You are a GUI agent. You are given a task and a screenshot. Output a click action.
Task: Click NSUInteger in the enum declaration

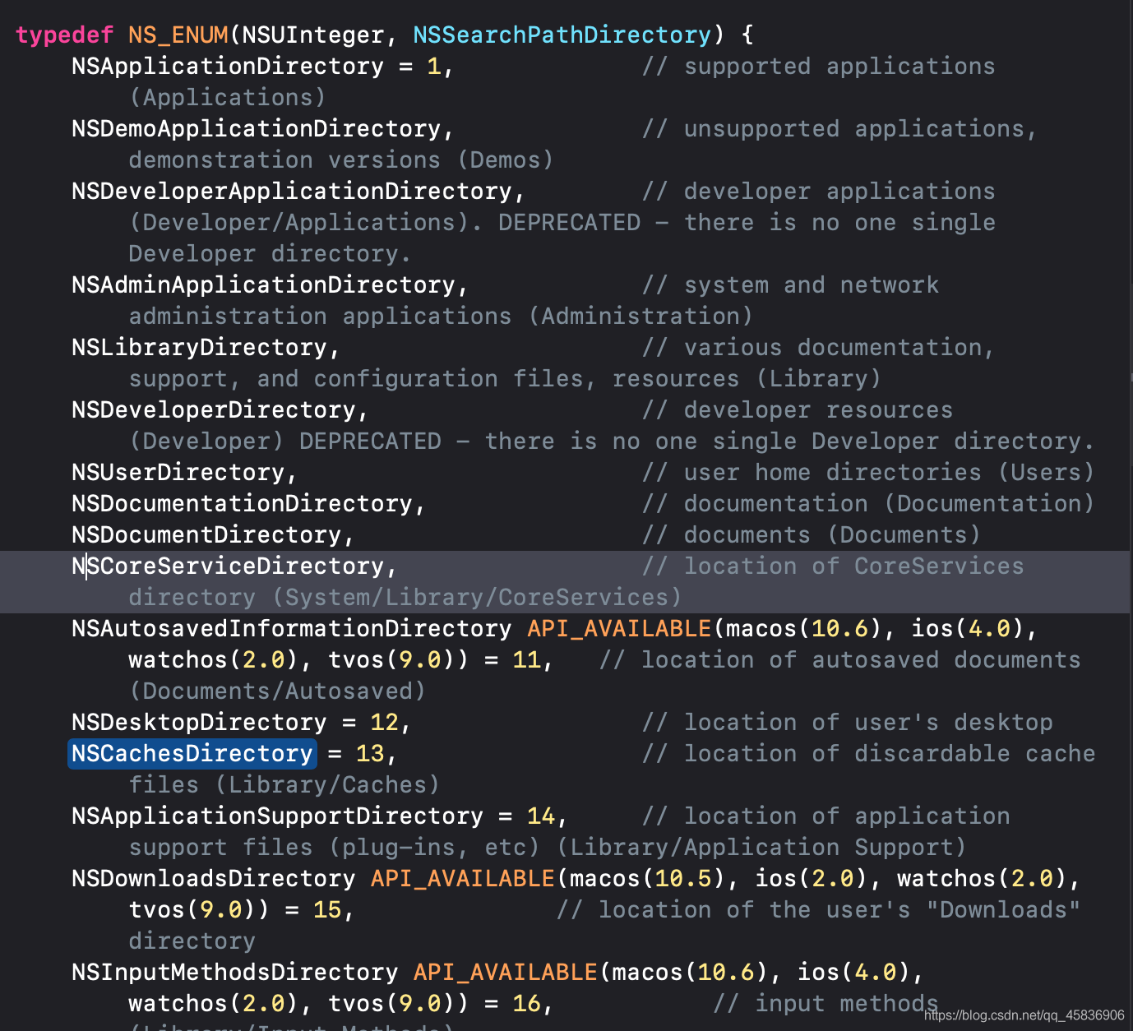(x=313, y=35)
